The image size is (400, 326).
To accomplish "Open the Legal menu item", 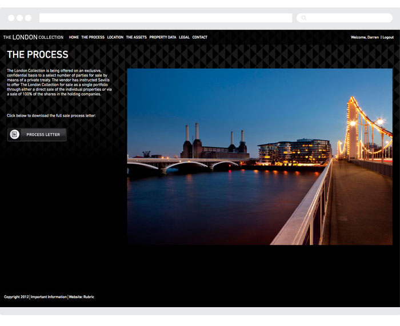I will 184,37.
